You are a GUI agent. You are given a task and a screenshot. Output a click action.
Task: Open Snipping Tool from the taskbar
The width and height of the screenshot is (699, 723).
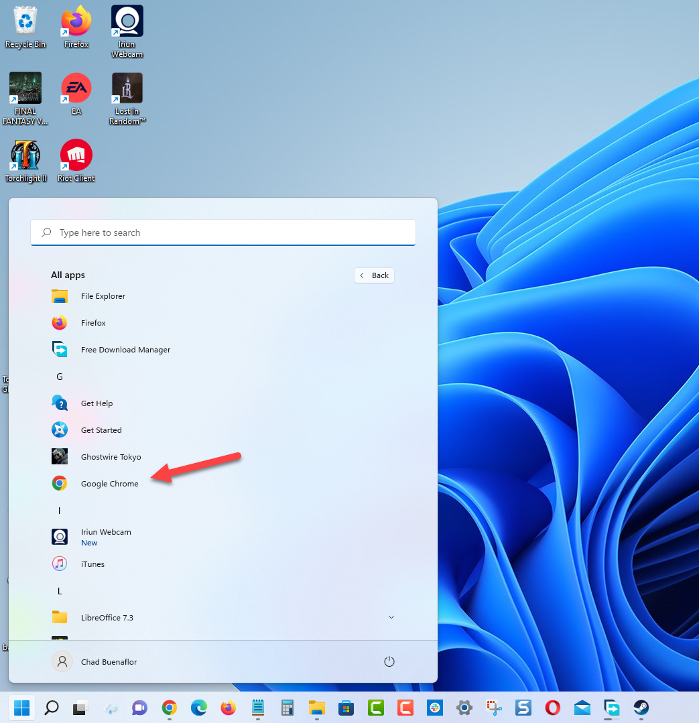[x=494, y=708]
